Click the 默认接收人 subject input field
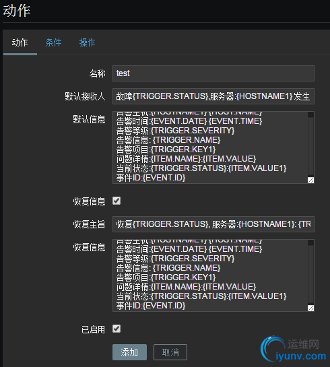The image size is (330, 367). coord(213,96)
